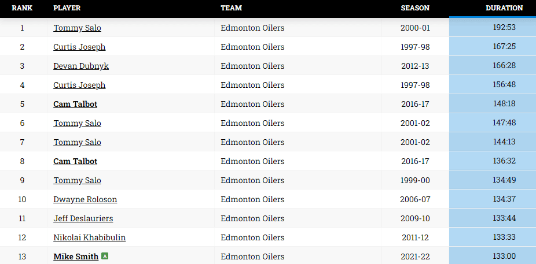The width and height of the screenshot is (536, 264).
Task: Open Nikolai Khabibulin player page
Action: click(x=89, y=237)
